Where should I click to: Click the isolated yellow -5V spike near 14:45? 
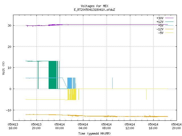(x=146, y=94)
